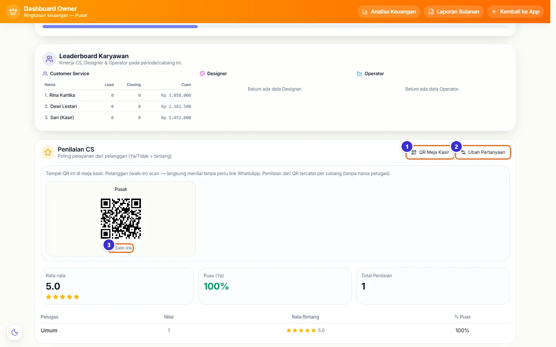Click the Rata Bintang column header

[x=305, y=317]
